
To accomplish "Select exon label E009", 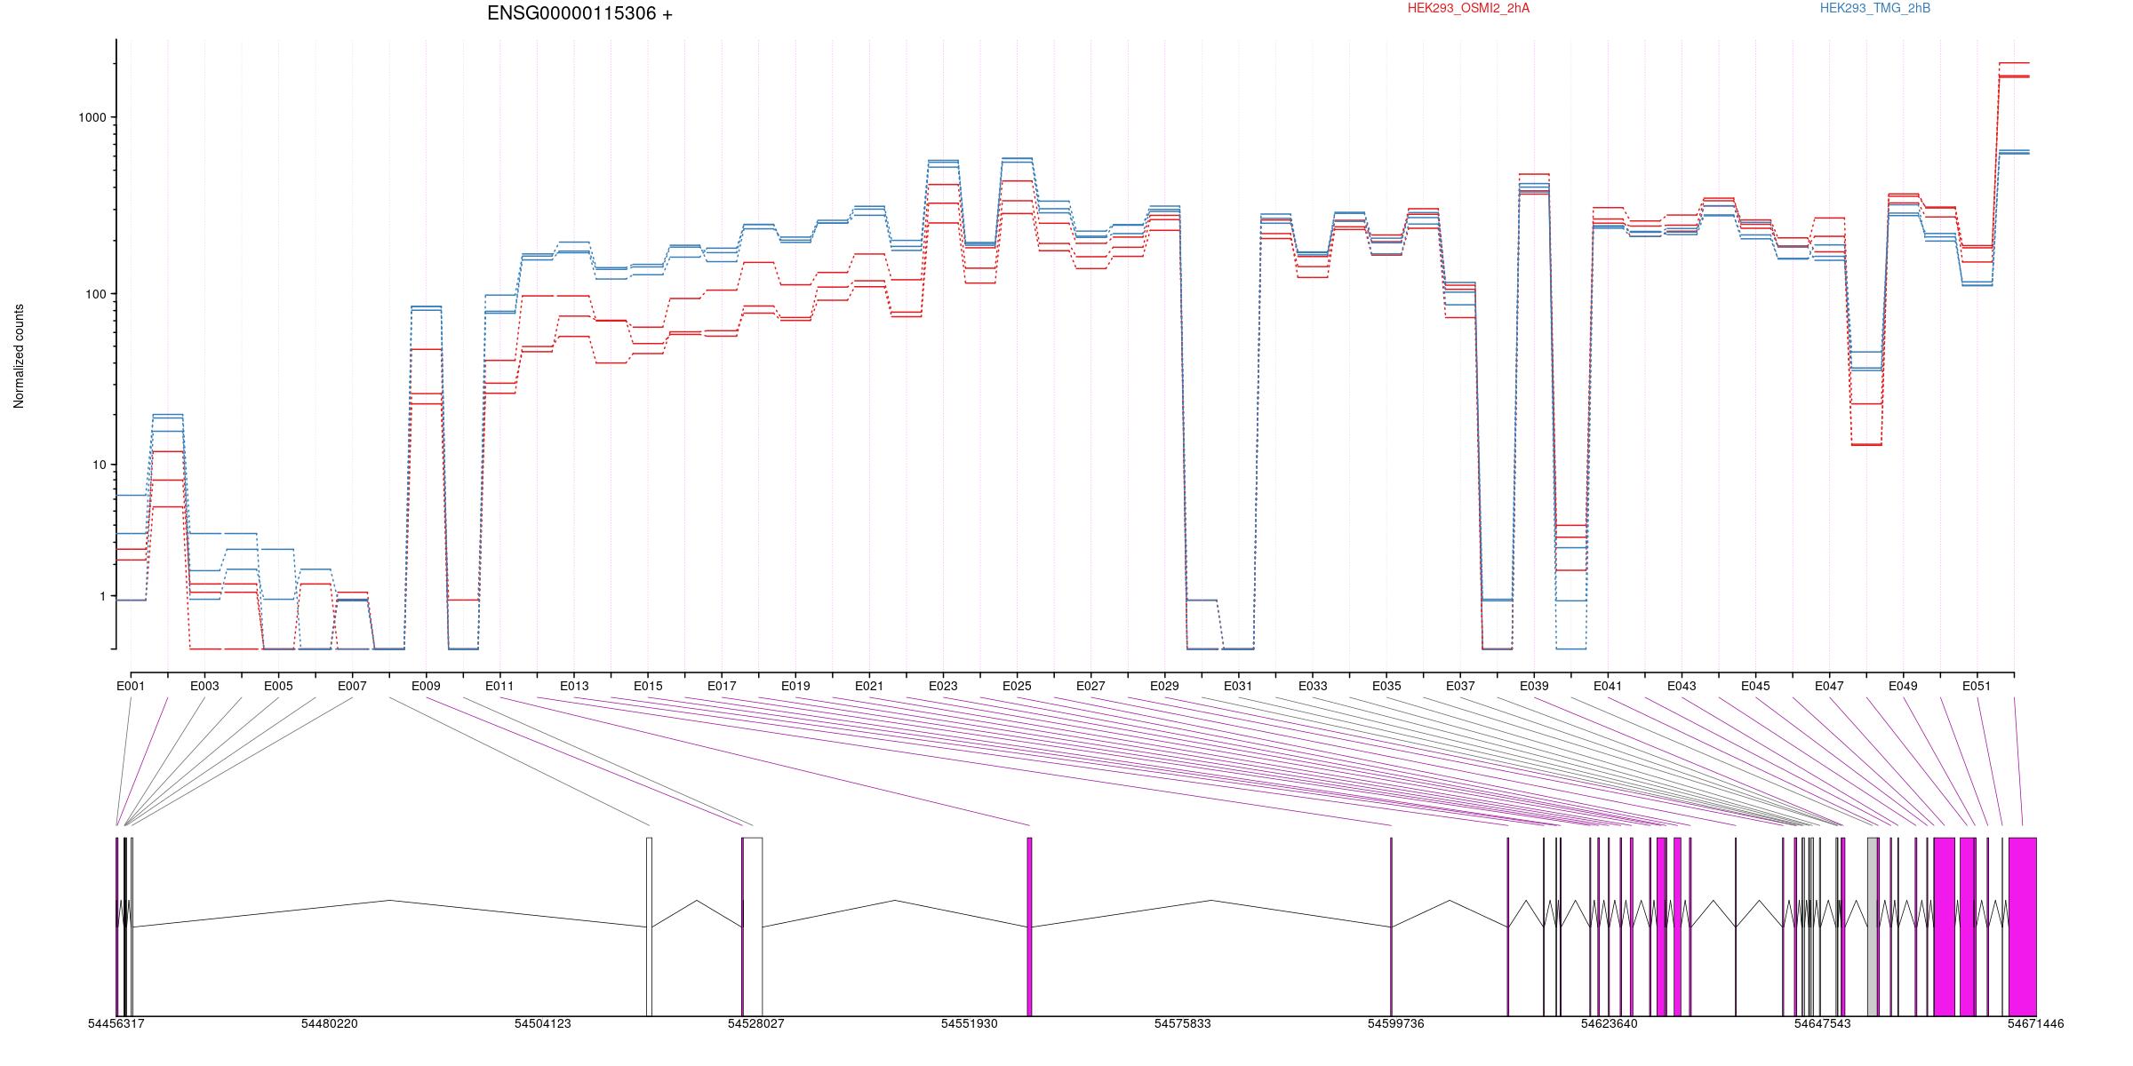I will click(x=426, y=686).
